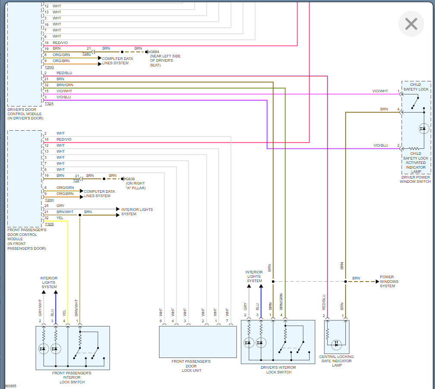Click the Driver Power Window Switch label
Screen dimensions: 435x389
[415, 179]
